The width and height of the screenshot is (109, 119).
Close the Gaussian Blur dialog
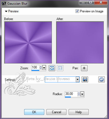pyautogui.click(x=101, y=2)
